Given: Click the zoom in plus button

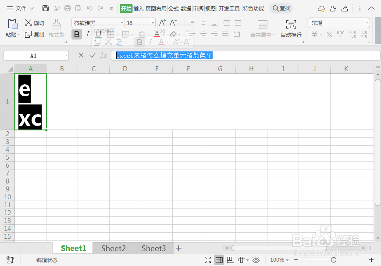Looking at the screenshot, I should [371, 260].
